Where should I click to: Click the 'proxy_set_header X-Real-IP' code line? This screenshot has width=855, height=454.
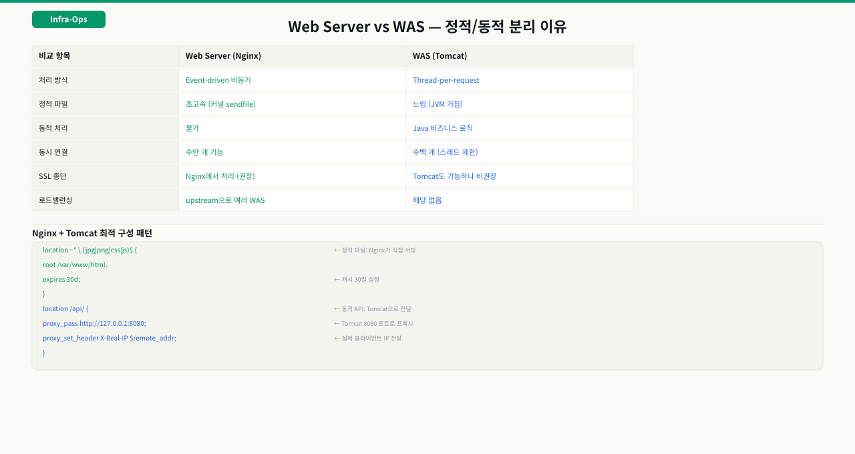(x=110, y=338)
